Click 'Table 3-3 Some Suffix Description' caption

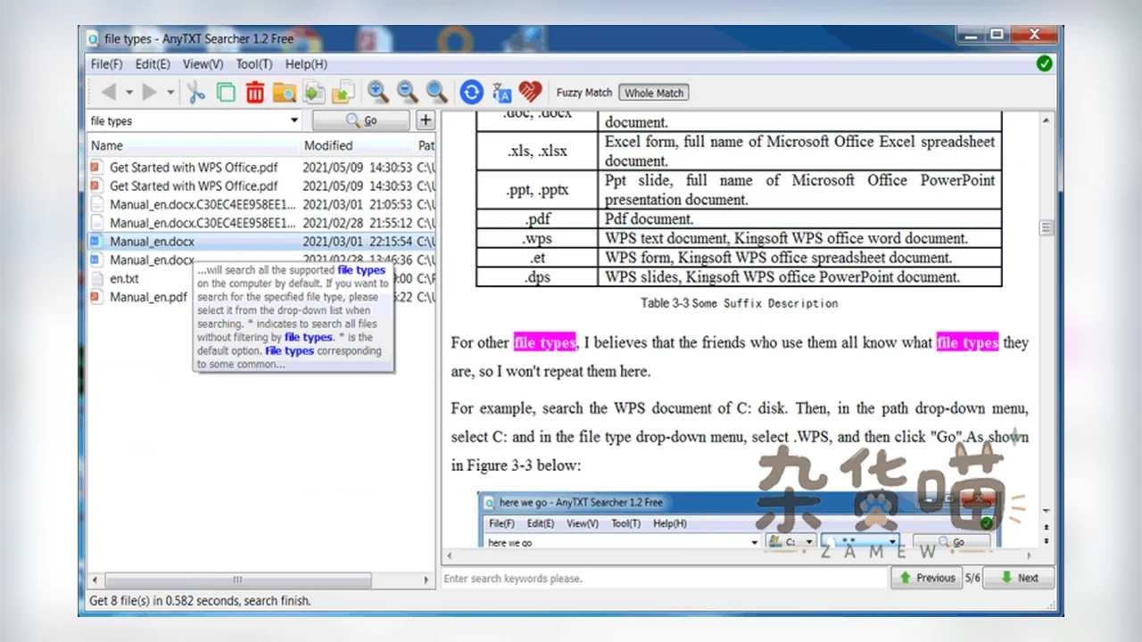(739, 303)
